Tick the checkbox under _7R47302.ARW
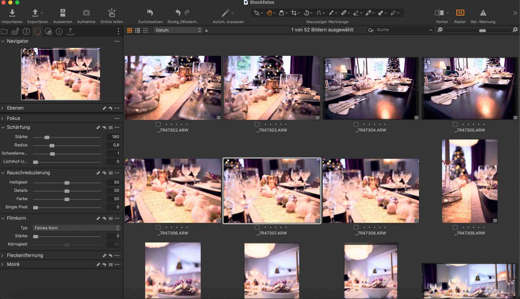This screenshot has height=299, width=520. click(x=158, y=124)
